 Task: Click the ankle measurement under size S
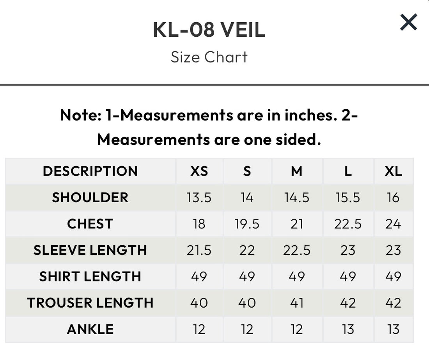pyautogui.click(x=247, y=329)
